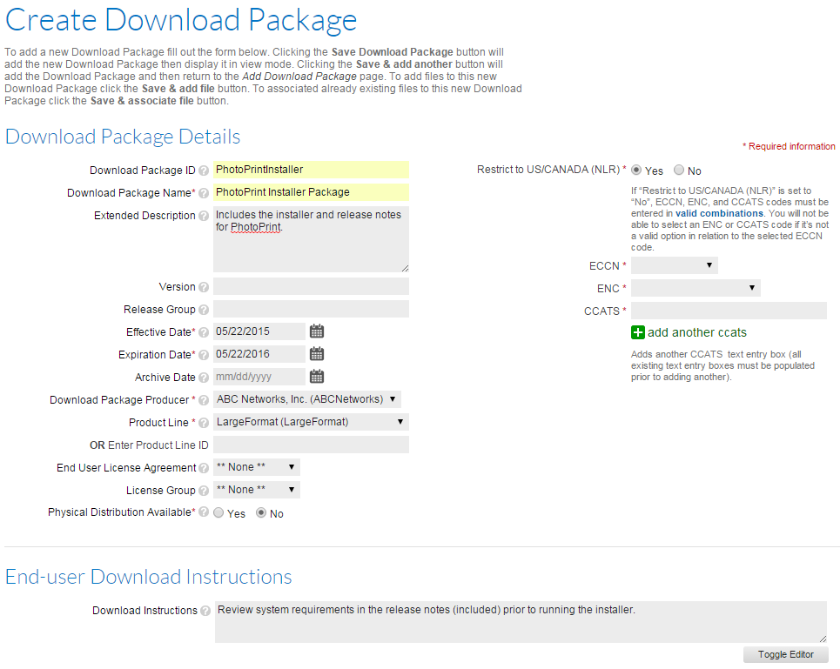Click into Extended Description text area
The height and width of the screenshot is (669, 840).
pyautogui.click(x=312, y=239)
